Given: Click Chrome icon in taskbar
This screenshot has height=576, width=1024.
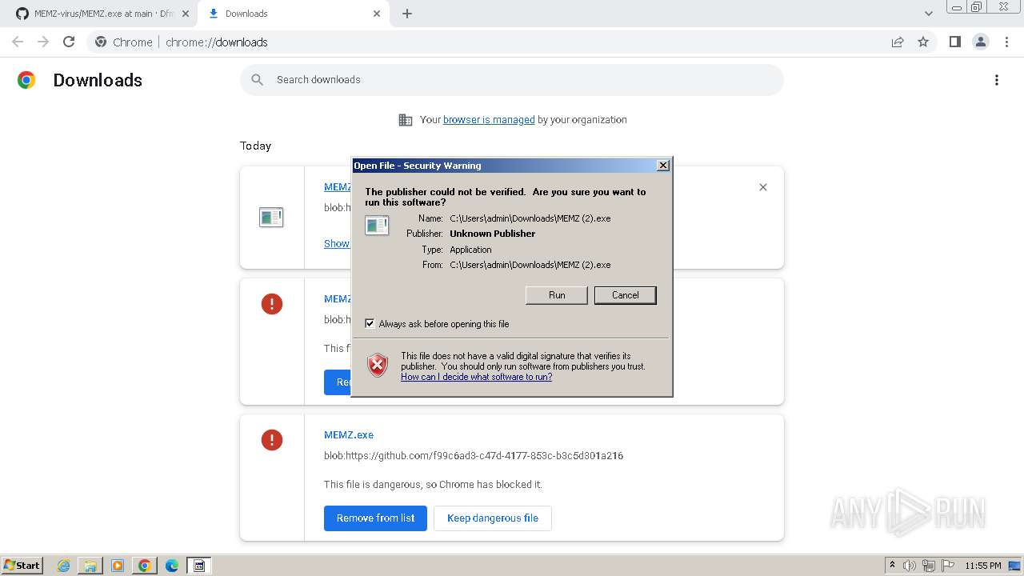Looking at the screenshot, I should point(144,566).
